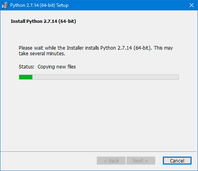Click the horizontal separator above the buttons
The width and height of the screenshot is (198, 171).
98,151
